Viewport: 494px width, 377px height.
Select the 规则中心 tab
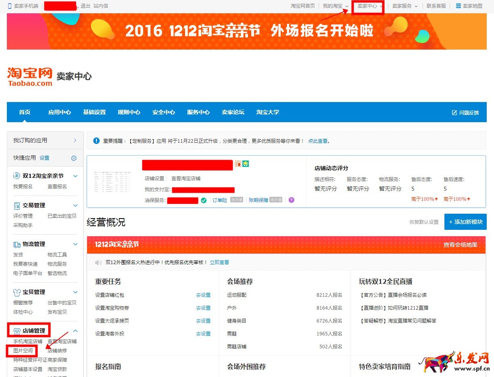129,112
